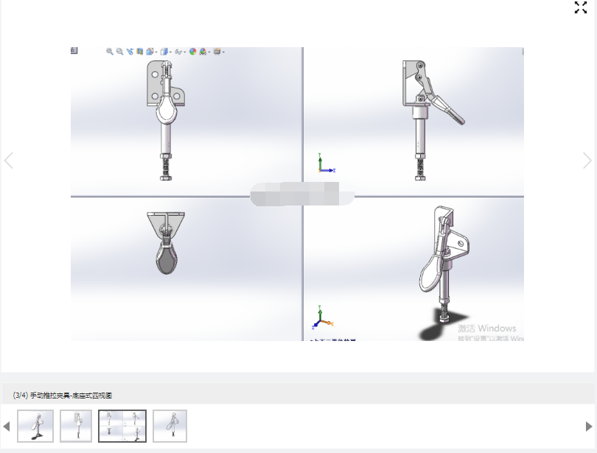This screenshot has height=453, width=597.
Task: Click the Previous View icon in toolbar
Action: coord(130,52)
